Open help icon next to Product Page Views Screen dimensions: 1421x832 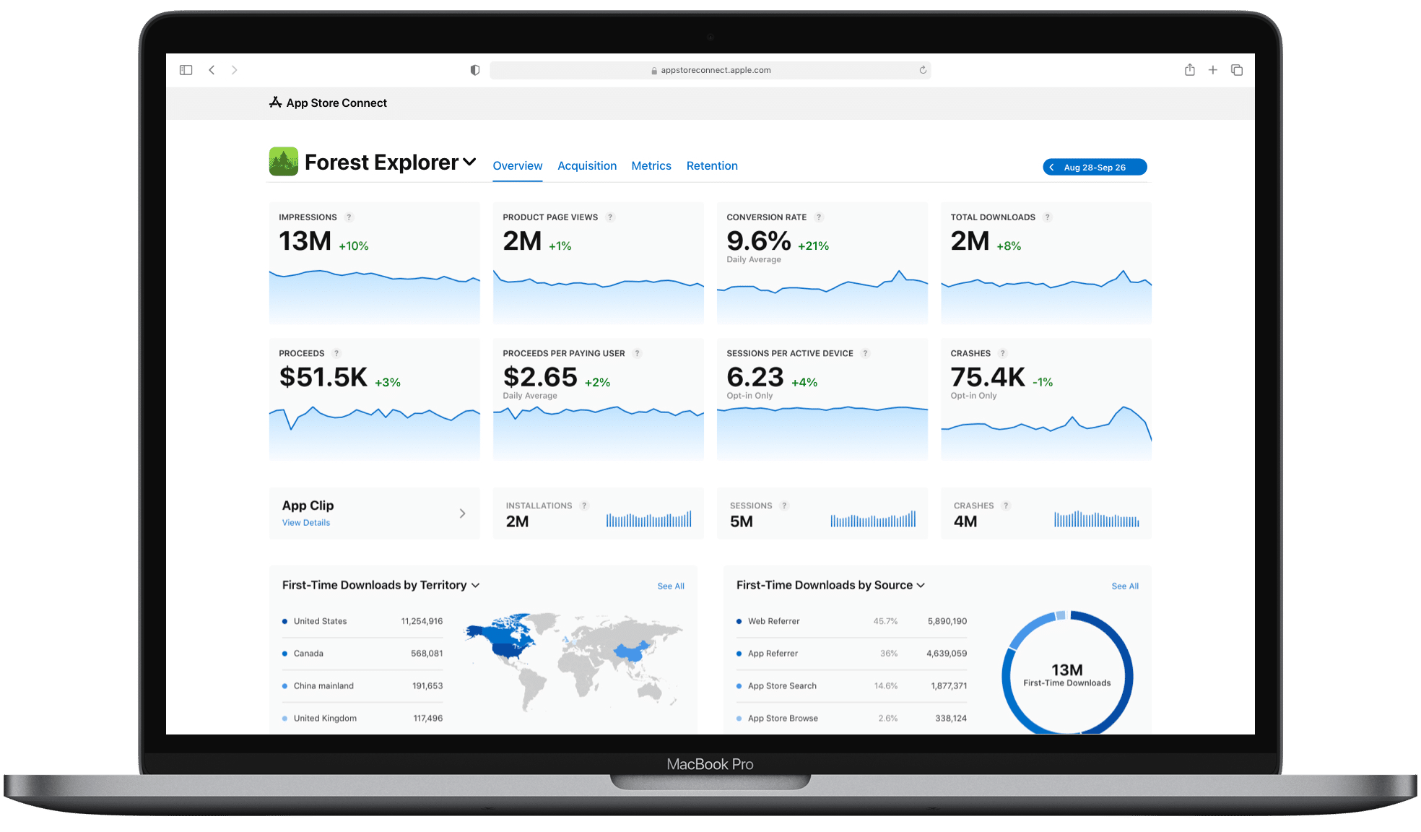pos(610,217)
